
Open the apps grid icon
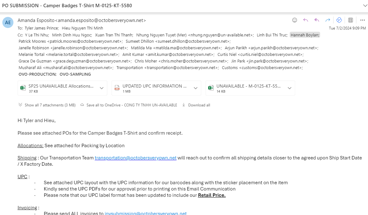[350, 20]
